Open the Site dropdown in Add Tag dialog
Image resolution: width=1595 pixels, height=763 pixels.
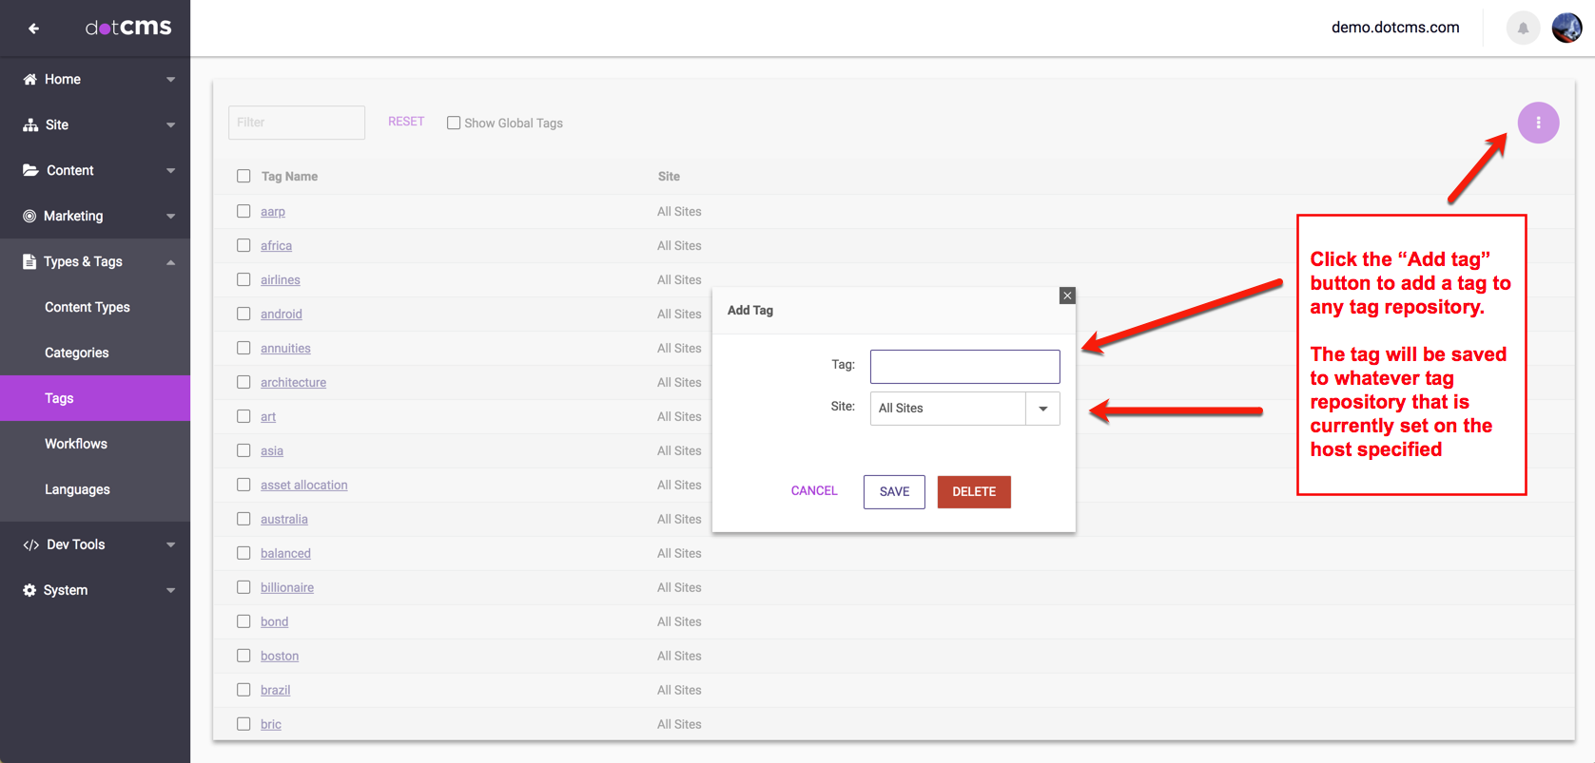(x=1042, y=409)
